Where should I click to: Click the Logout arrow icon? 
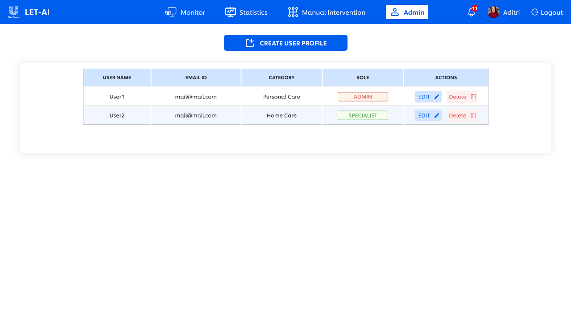click(x=535, y=12)
